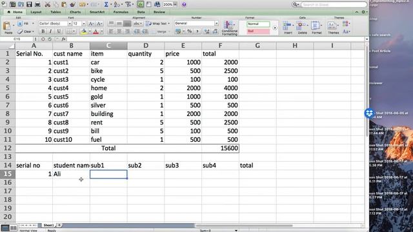Switch to Normal View button at bottom left
This screenshot has height=232, width=413.
tap(5, 227)
